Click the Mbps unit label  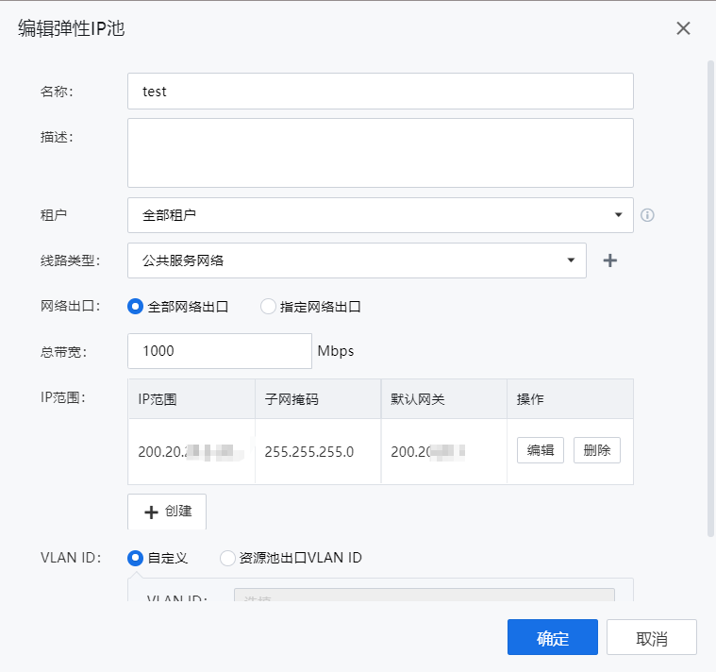point(336,351)
